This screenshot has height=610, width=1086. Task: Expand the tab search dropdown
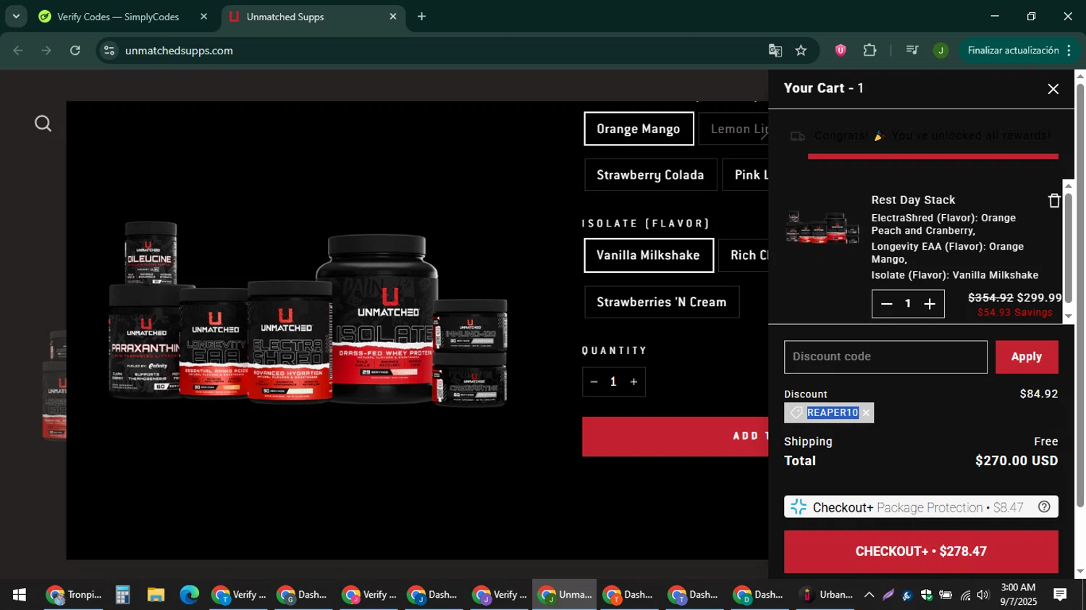(16, 17)
